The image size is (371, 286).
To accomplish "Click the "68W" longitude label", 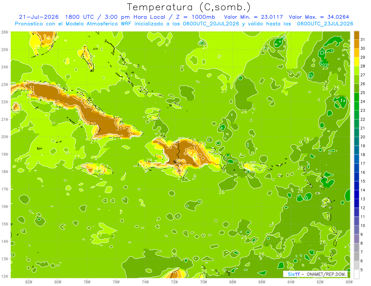I will click(232, 281).
